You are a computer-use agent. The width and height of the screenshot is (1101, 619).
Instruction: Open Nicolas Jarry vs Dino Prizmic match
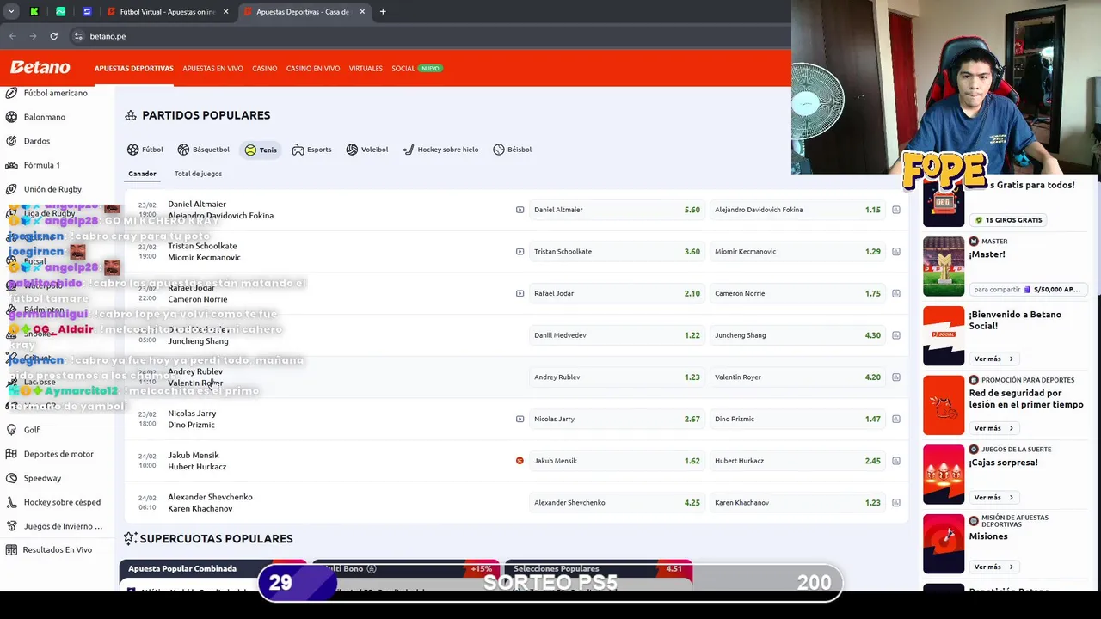click(192, 419)
